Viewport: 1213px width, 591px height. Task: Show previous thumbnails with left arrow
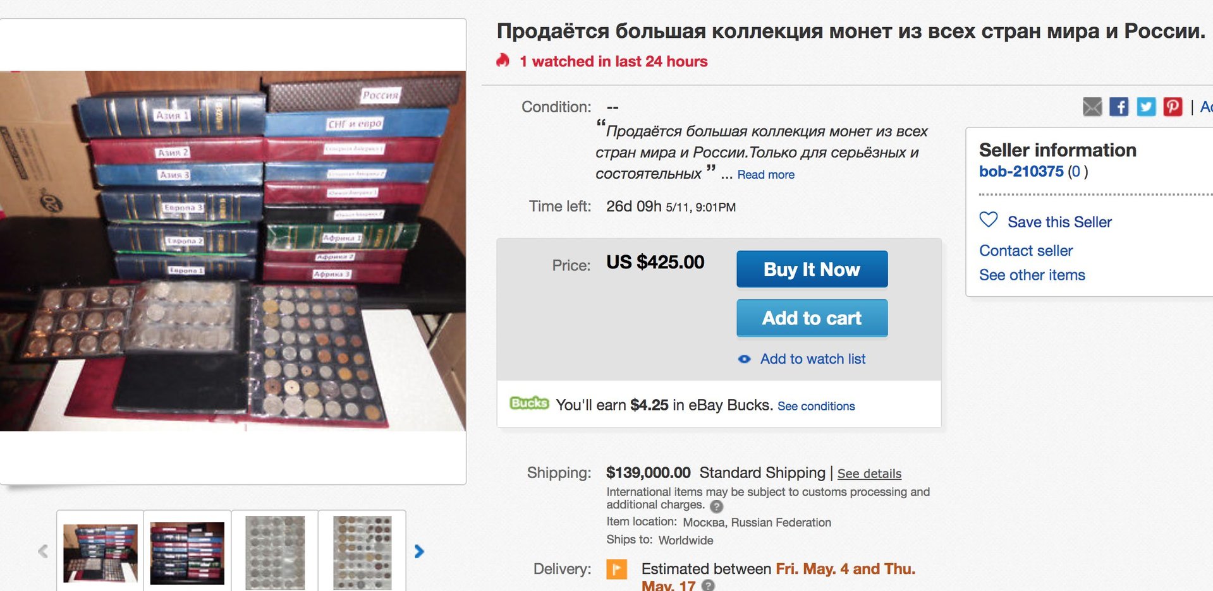[43, 551]
